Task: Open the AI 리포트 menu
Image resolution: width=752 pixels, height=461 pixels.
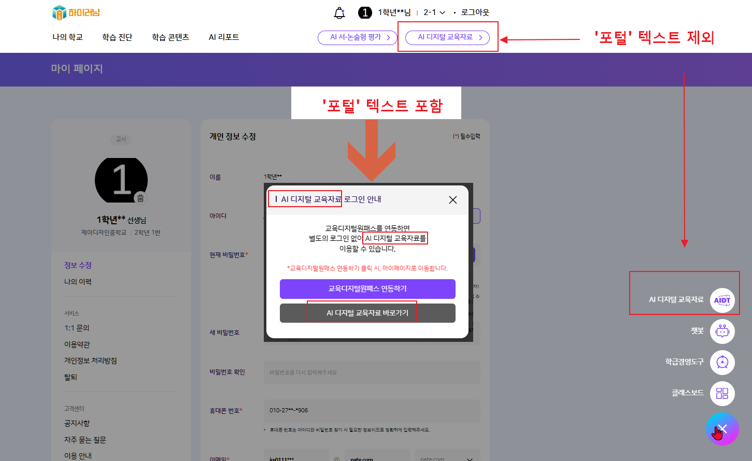Action: tap(224, 37)
